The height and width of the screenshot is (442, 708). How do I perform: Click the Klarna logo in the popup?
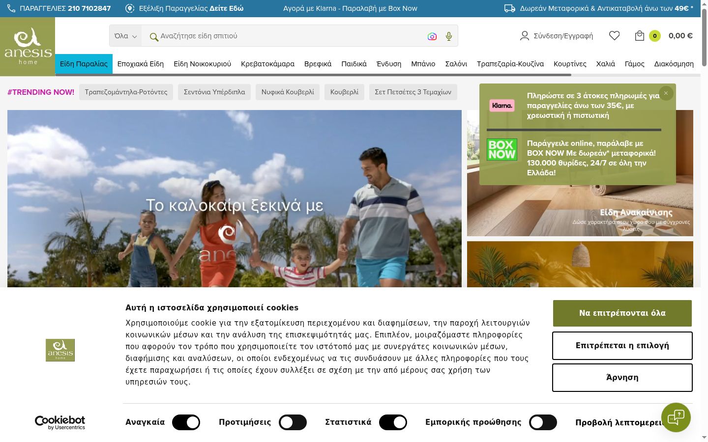click(502, 106)
